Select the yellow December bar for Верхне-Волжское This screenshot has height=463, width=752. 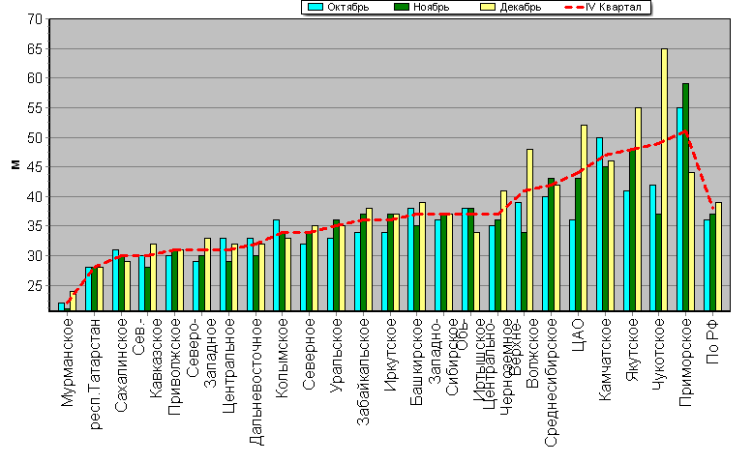[529, 230]
